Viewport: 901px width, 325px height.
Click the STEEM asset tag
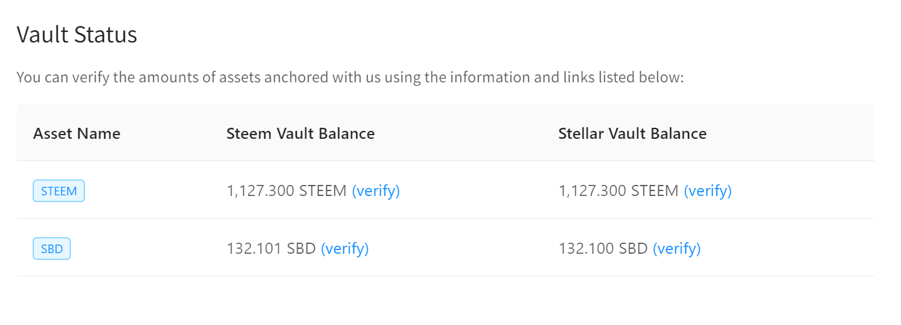pyautogui.click(x=59, y=191)
